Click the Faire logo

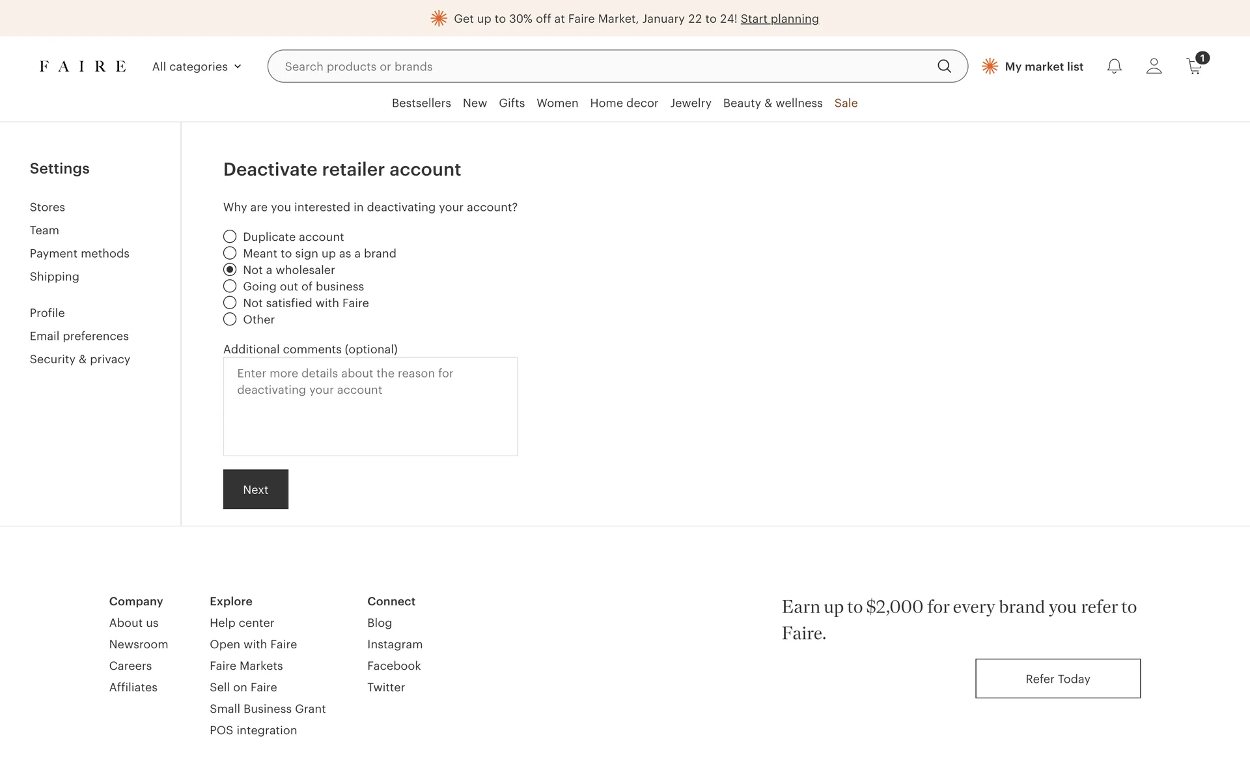pyautogui.click(x=83, y=66)
